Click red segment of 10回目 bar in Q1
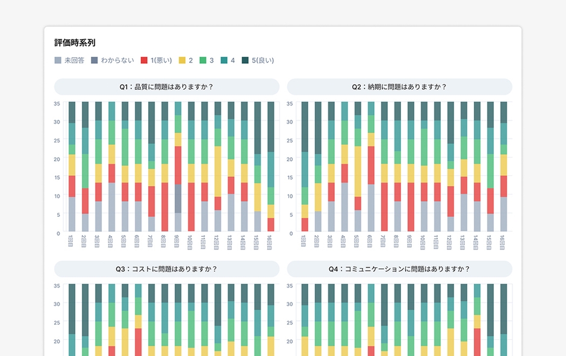Viewport: 566px width, 356px height. 191,207
